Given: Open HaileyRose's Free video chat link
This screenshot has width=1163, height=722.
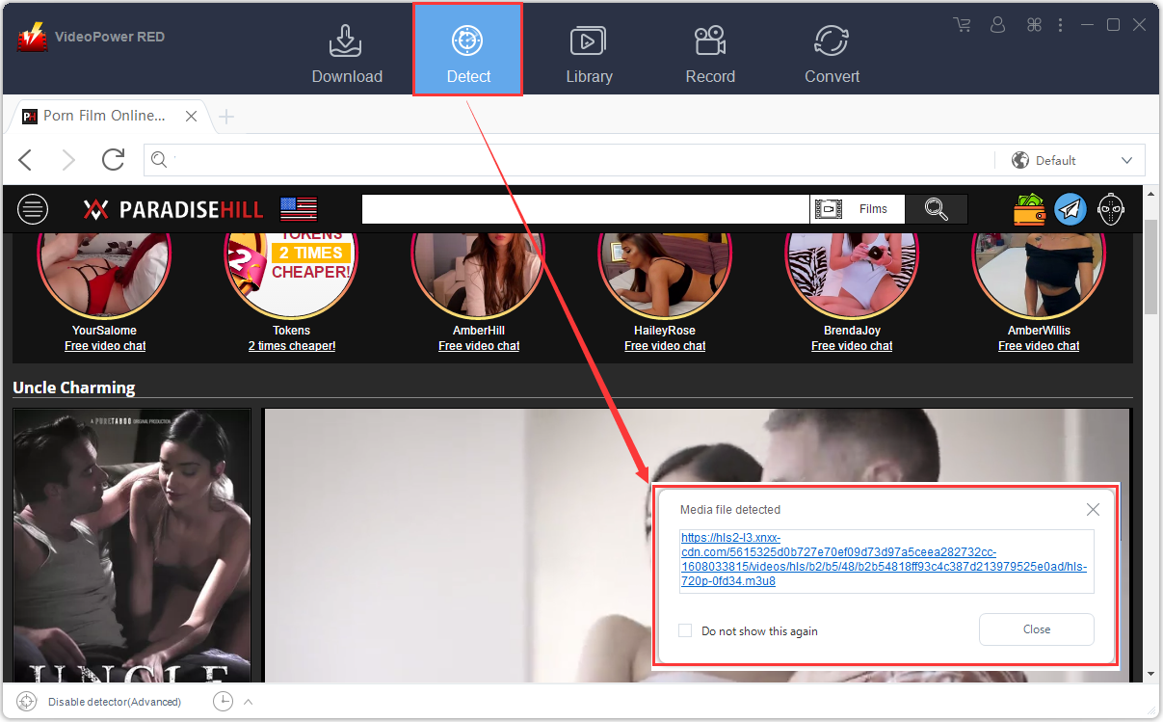Looking at the screenshot, I should [x=665, y=346].
